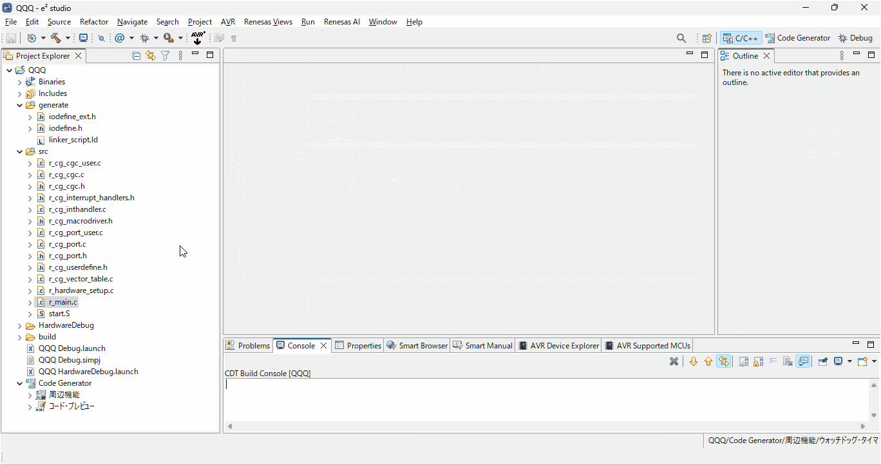Switch to the Debug perspective icon
The width and height of the screenshot is (881, 465).
856,37
